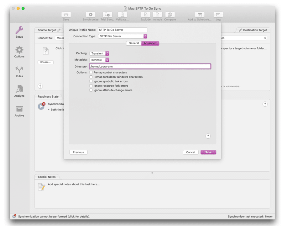Check Ignore symbolic link errors
282x226 pixels.
click(x=90, y=81)
